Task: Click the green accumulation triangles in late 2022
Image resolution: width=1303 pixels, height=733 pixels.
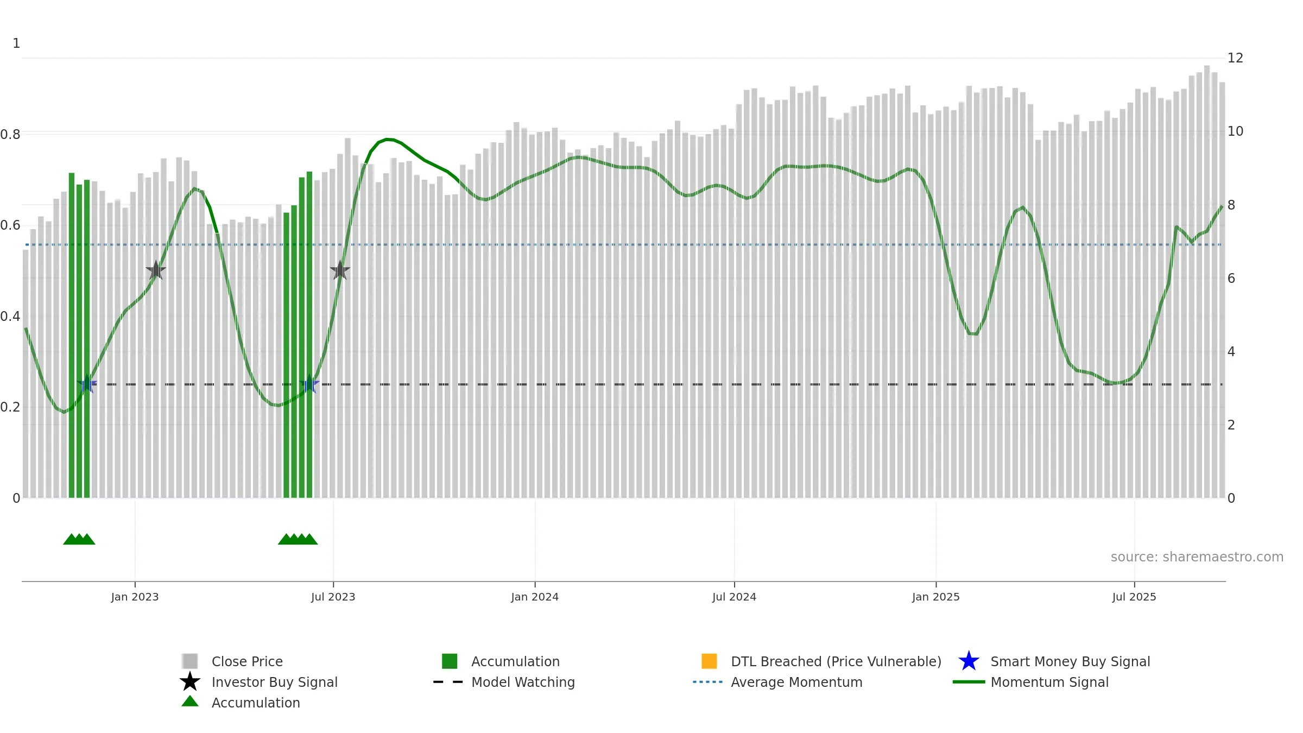Action: point(79,539)
